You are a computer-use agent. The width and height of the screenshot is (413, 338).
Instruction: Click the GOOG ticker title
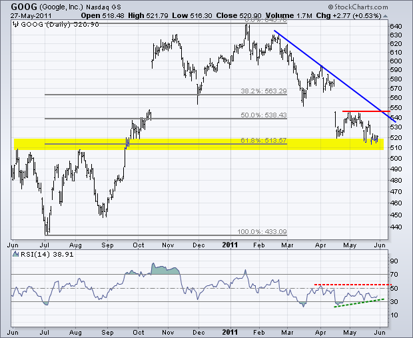[x=24, y=6]
